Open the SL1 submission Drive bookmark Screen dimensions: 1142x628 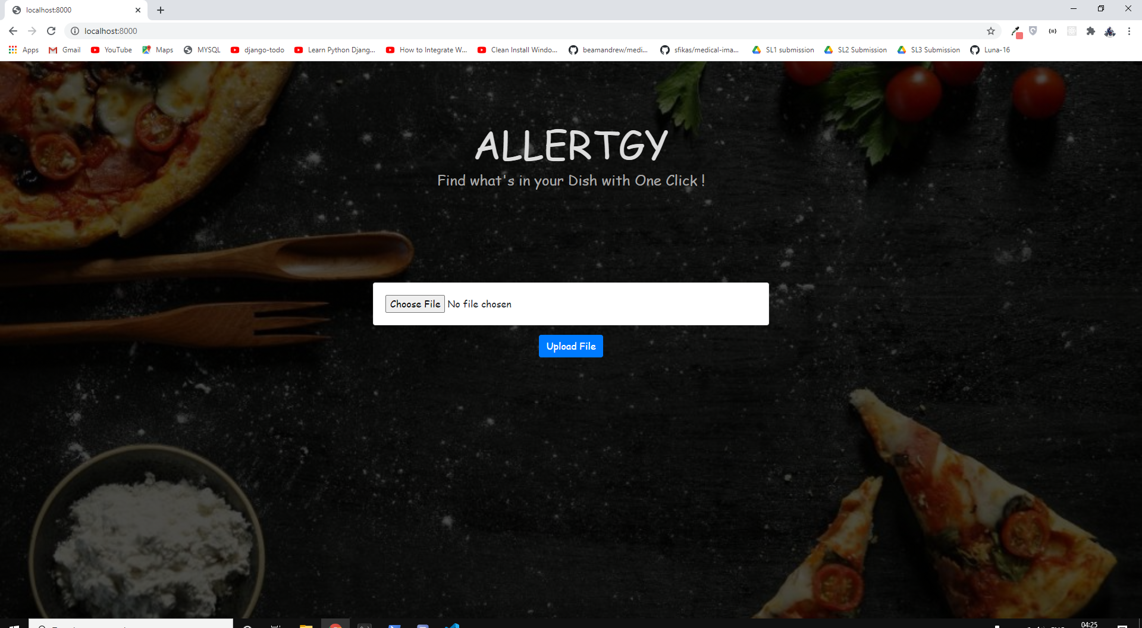tap(783, 50)
